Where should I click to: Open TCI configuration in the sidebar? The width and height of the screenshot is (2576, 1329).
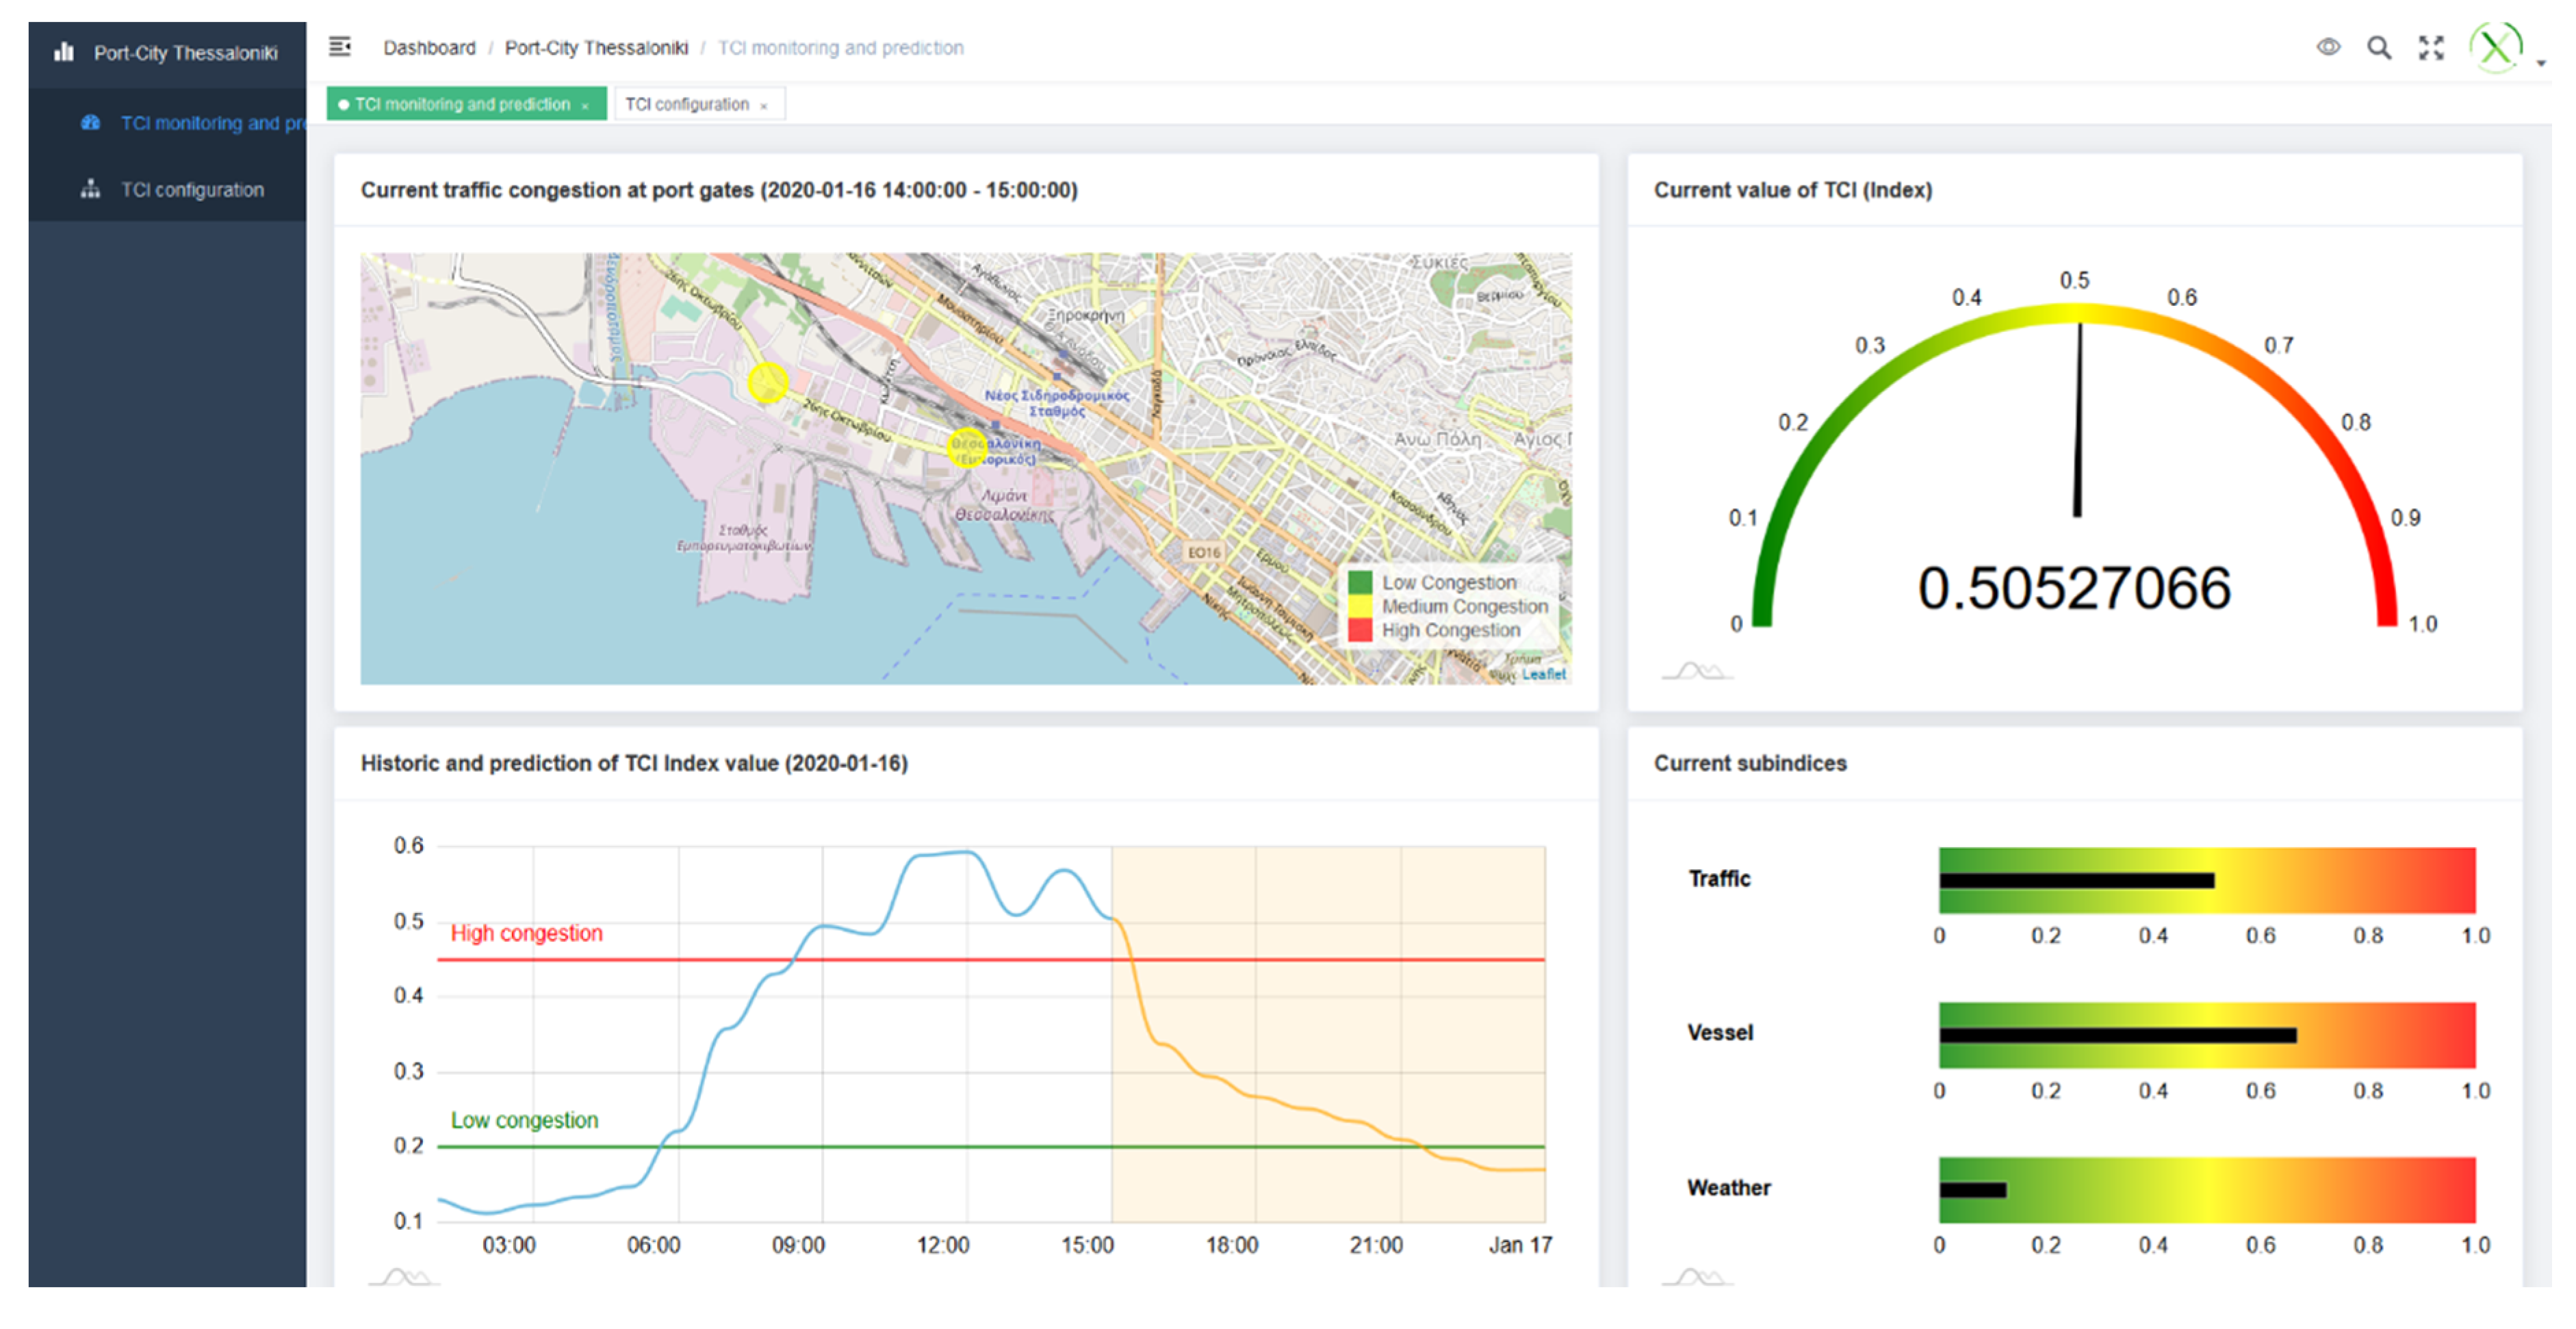[x=192, y=189]
